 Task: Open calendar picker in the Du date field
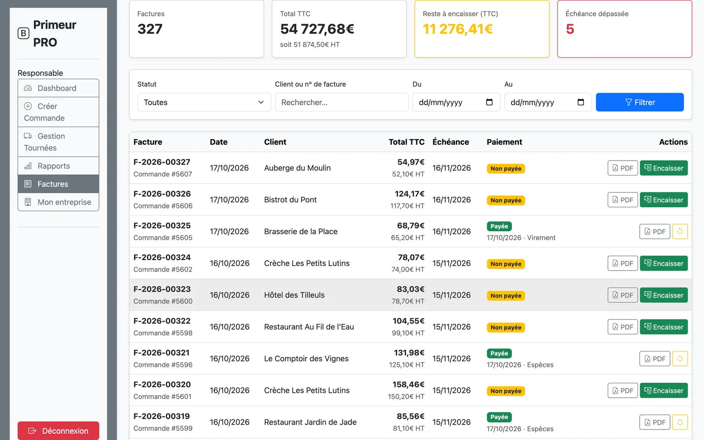pos(489,102)
